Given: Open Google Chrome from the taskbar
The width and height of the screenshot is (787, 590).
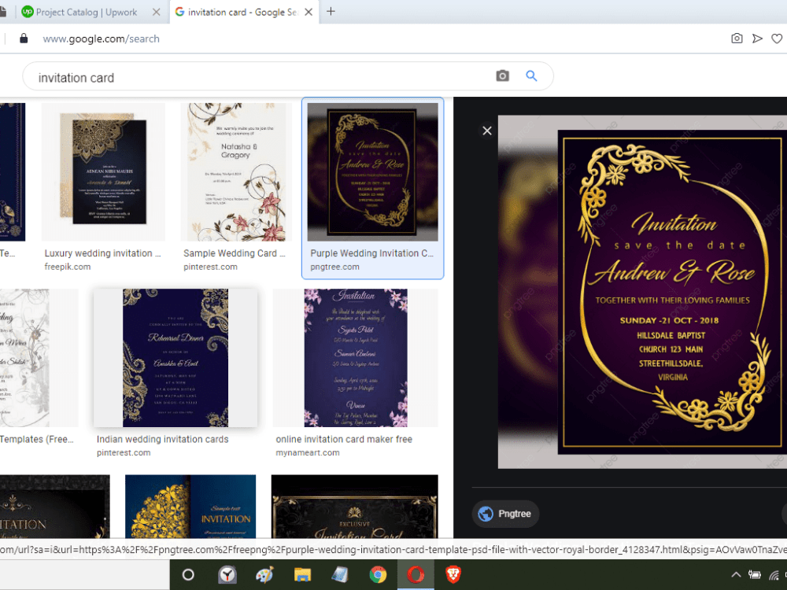Looking at the screenshot, I should 378,575.
